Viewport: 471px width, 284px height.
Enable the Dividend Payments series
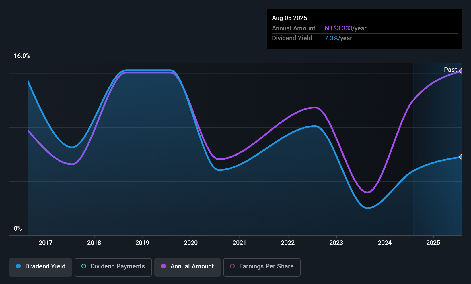point(113,267)
